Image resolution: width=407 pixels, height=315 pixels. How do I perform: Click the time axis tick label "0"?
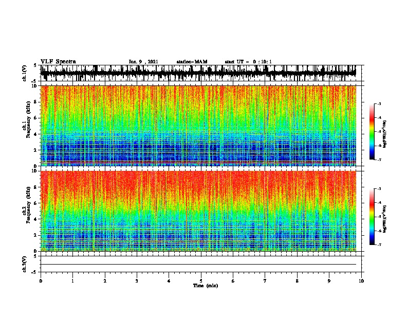click(41, 281)
